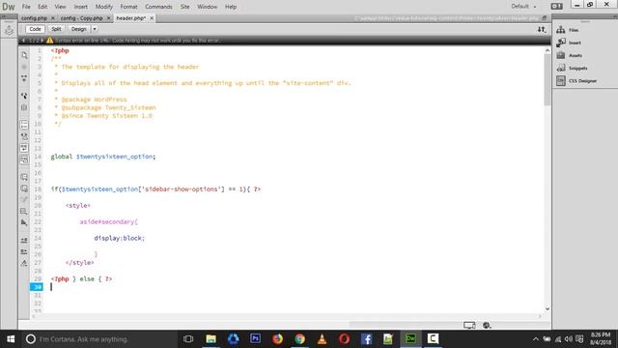Click the Indent Code icon

[x=24, y=240]
